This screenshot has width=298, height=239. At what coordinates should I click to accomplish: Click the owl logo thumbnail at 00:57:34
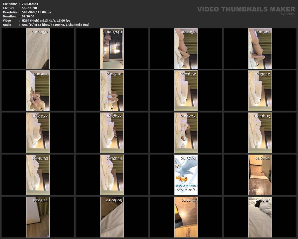click(186, 175)
